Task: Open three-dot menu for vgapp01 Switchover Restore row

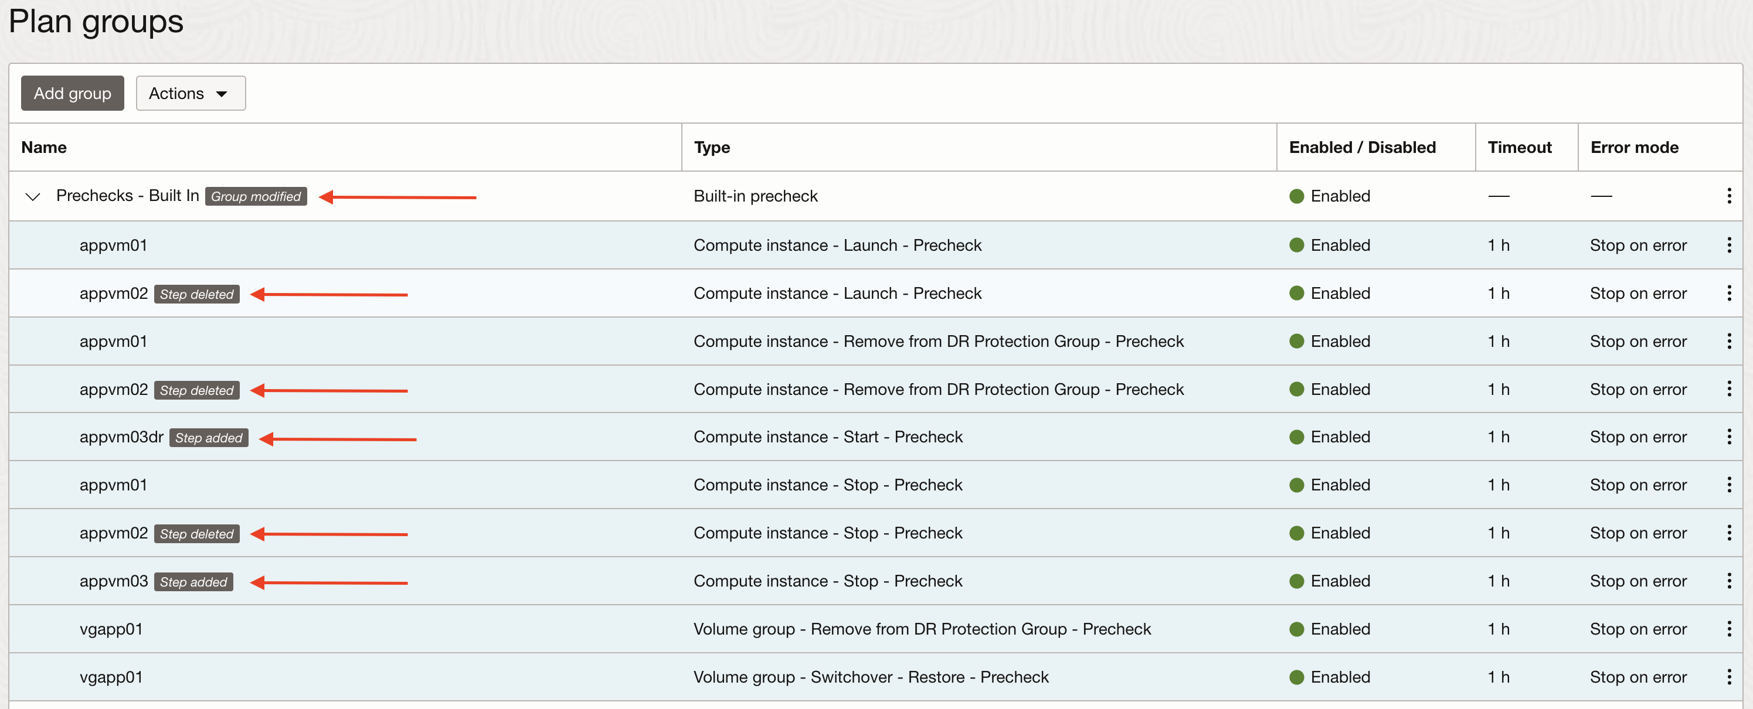Action: click(x=1728, y=677)
